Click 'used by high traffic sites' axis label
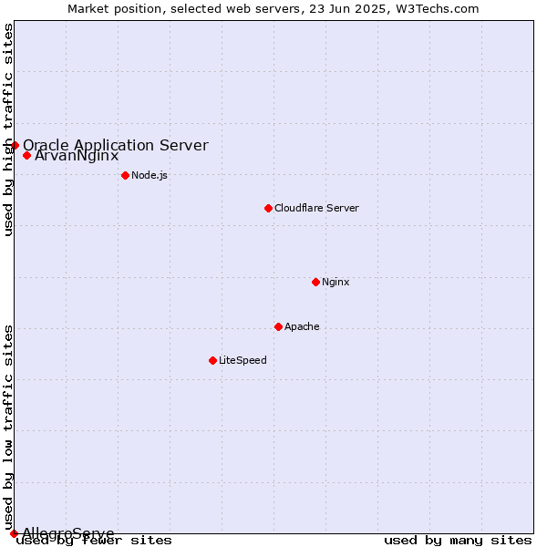The image size is (547, 547). (8, 129)
